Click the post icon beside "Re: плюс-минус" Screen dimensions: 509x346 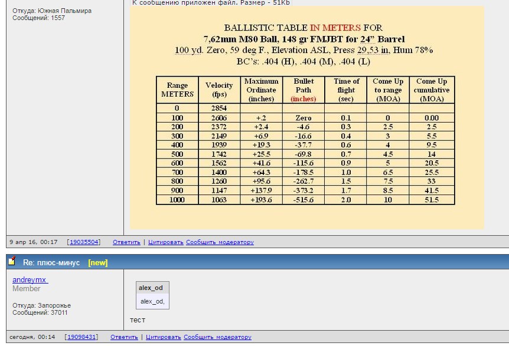(12, 262)
